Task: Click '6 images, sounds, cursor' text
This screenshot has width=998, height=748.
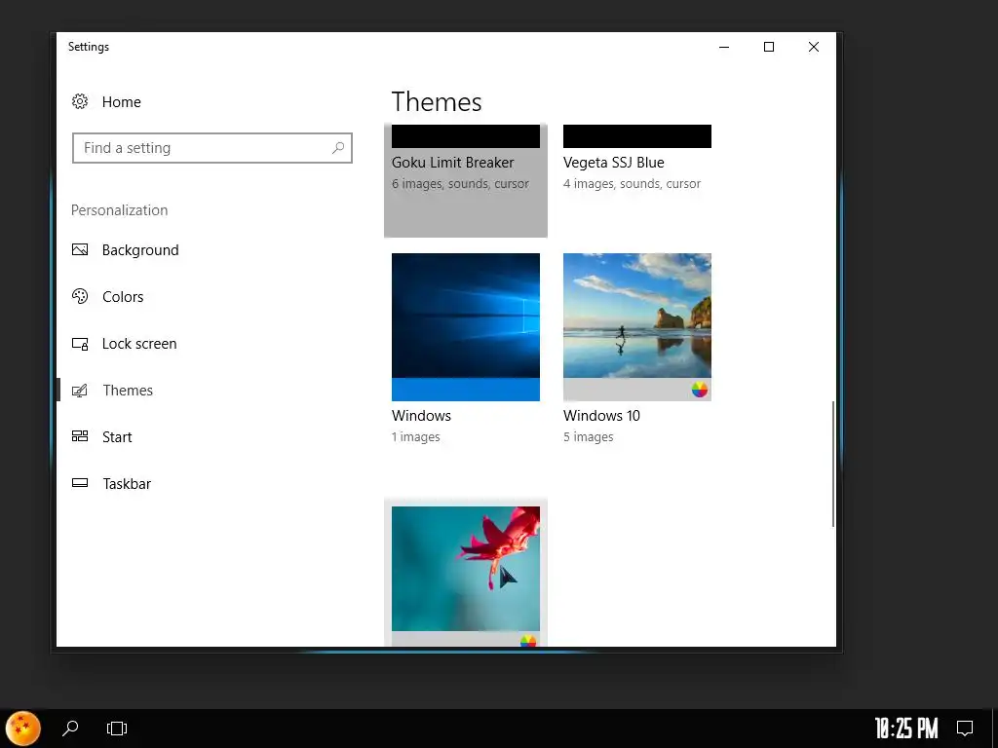Action: coord(460,184)
